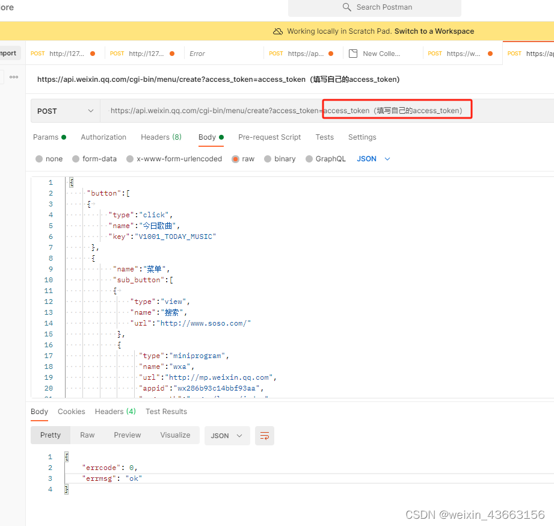Select the binary body type
554x526 pixels.
tap(280, 159)
